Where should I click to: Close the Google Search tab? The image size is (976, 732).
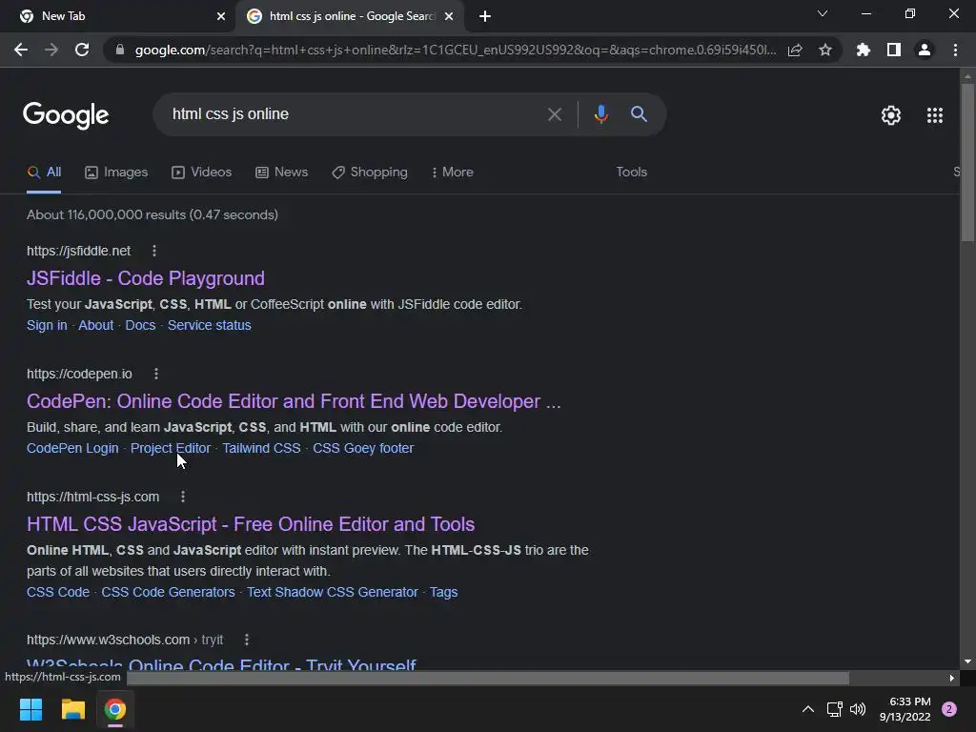point(449,17)
